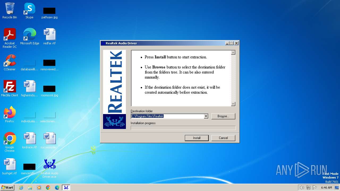Image resolution: width=340 pixels, height=191 pixels.
Task: Open the Windows Start menu
Action: tap(7, 187)
